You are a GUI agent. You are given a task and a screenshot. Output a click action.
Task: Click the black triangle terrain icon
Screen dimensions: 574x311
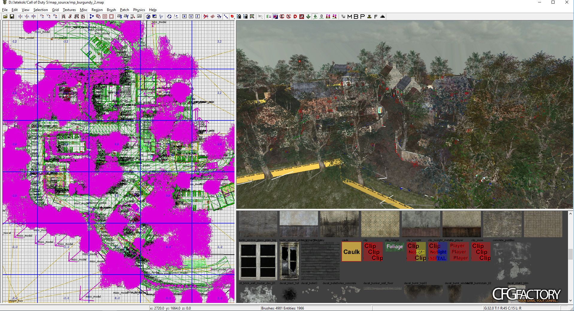[x=382, y=17]
